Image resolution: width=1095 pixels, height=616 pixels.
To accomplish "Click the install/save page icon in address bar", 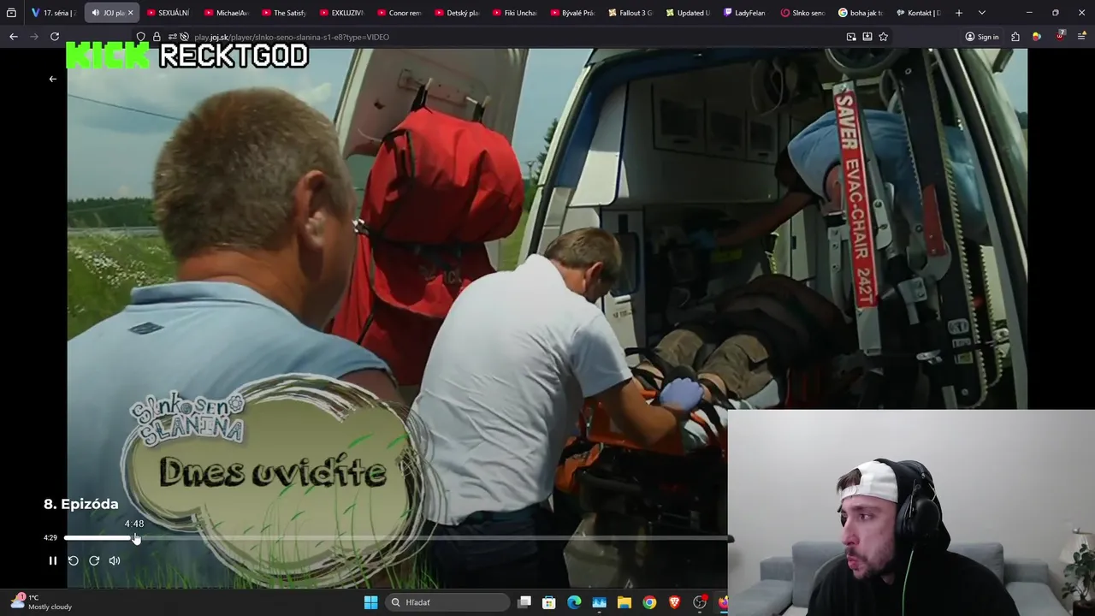I will [867, 37].
